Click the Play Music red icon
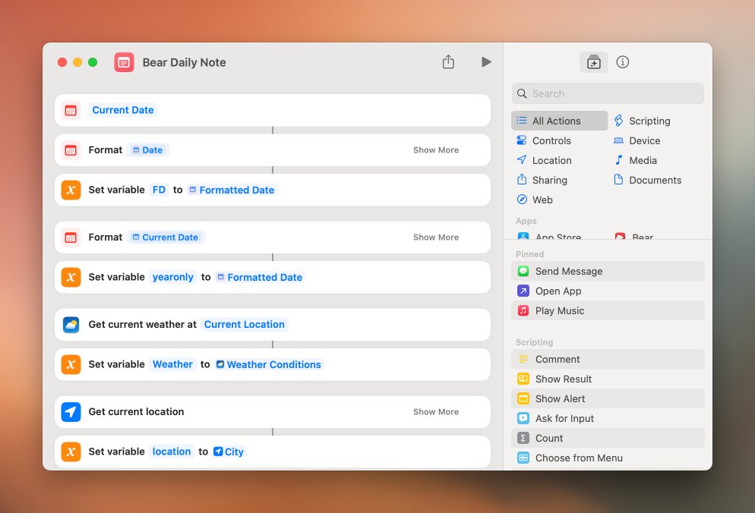This screenshot has height=513, width=755. 523,310
